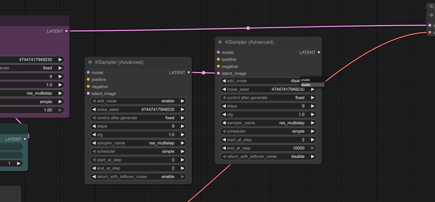Click noise_seed field on the left KSampler
The height and width of the screenshot is (202, 435).
point(138,109)
